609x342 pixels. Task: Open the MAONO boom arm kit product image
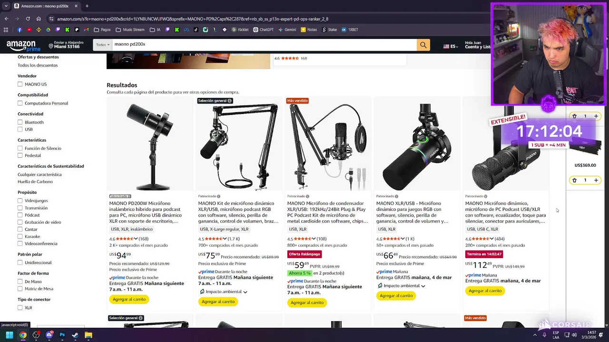point(238,147)
